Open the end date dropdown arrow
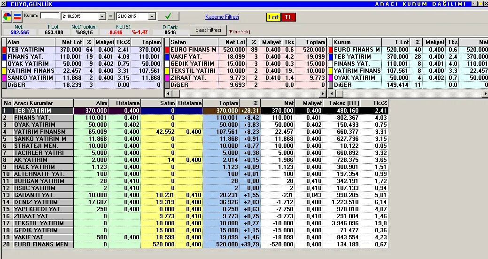Image resolution: width=488 pixels, height=259 pixels. click(152, 16)
